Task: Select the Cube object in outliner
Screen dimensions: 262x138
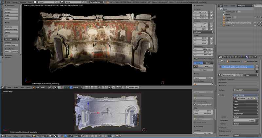Action: coord(226,20)
